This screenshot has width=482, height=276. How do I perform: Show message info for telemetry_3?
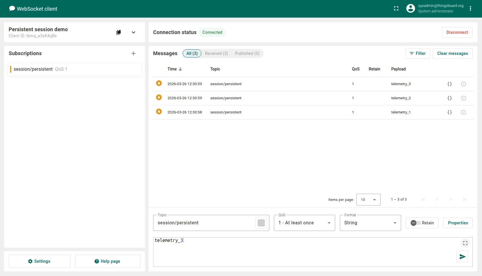pos(464,84)
